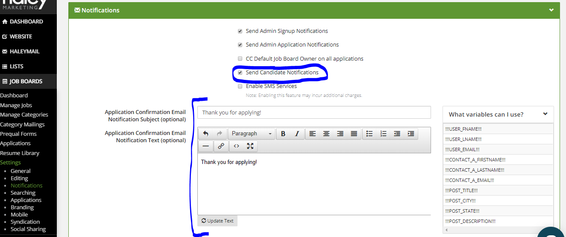This screenshot has height=237, width=566.
Task: Click into the email body text area
Action: (x=314, y=184)
